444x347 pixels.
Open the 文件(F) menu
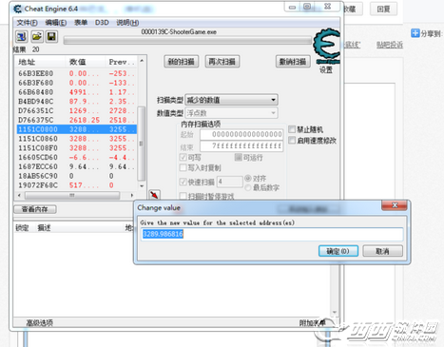27,23
